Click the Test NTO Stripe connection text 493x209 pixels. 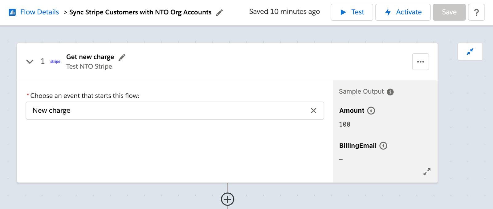(89, 66)
